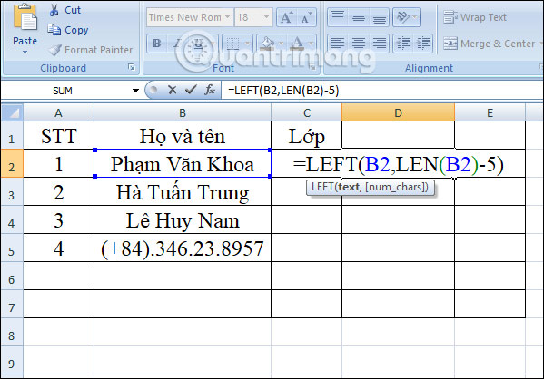The height and width of the screenshot is (379, 544).
Task: Click STT cell with number 3
Action: (x=58, y=220)
